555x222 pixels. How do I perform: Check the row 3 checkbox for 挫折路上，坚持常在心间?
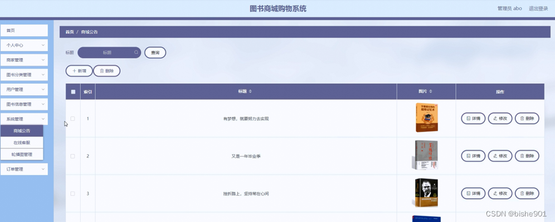tap(72, 194)
